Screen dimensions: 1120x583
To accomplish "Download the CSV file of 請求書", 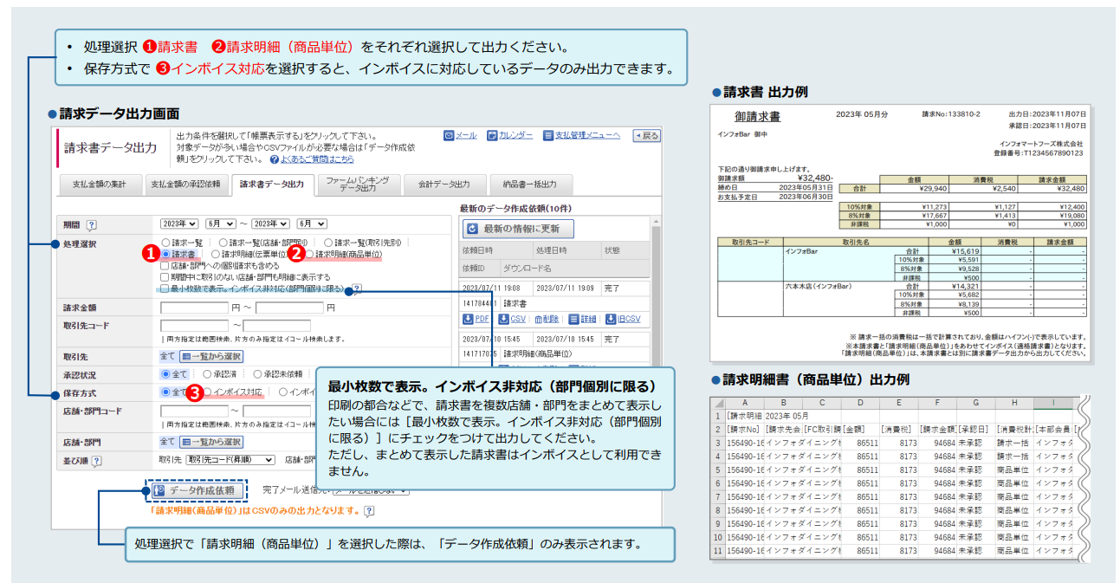I will coord(512,319).
